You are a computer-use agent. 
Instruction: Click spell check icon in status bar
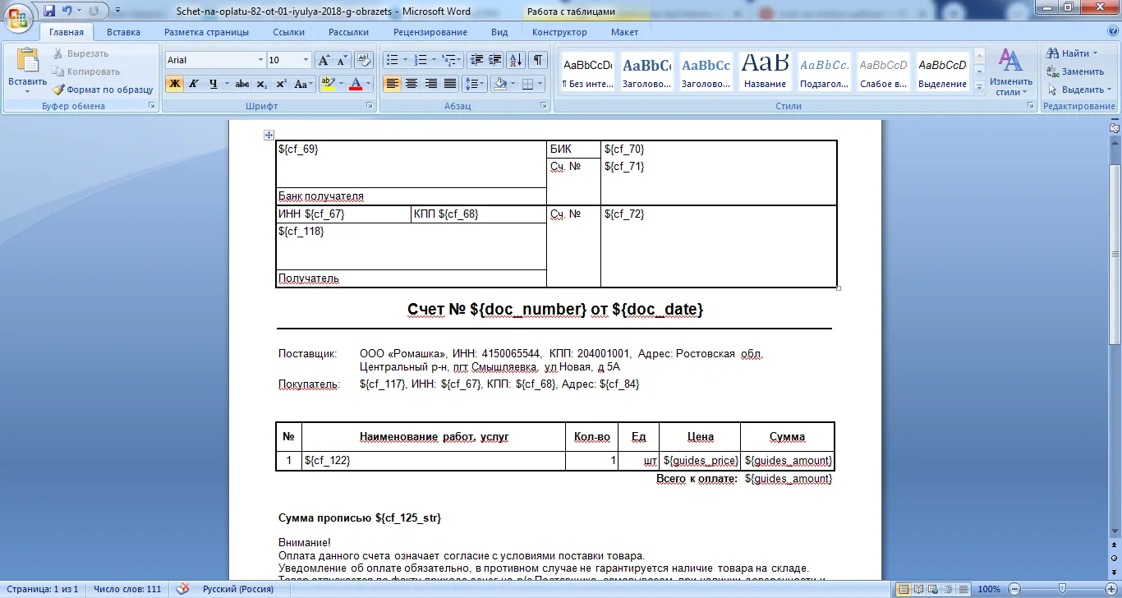click(183, 589)
